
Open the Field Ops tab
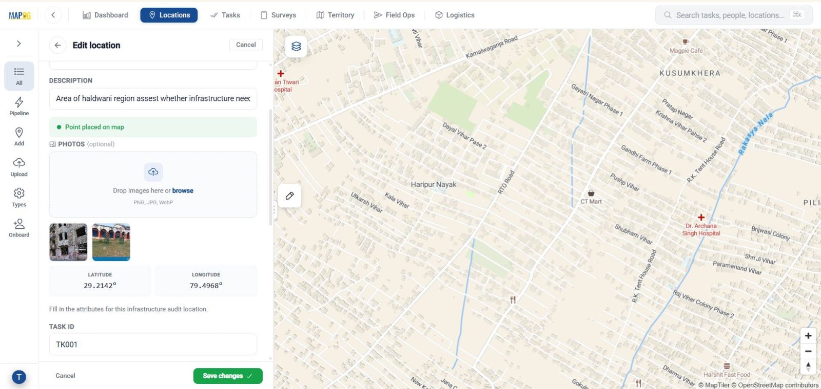tap(394, 15)
